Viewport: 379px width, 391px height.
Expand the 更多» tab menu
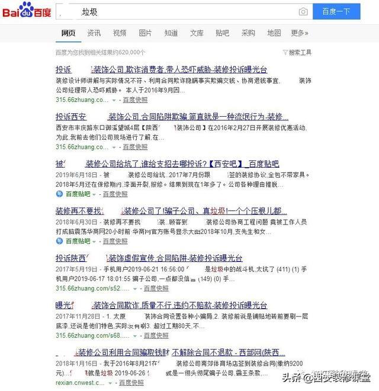click(x=300, y=33)
